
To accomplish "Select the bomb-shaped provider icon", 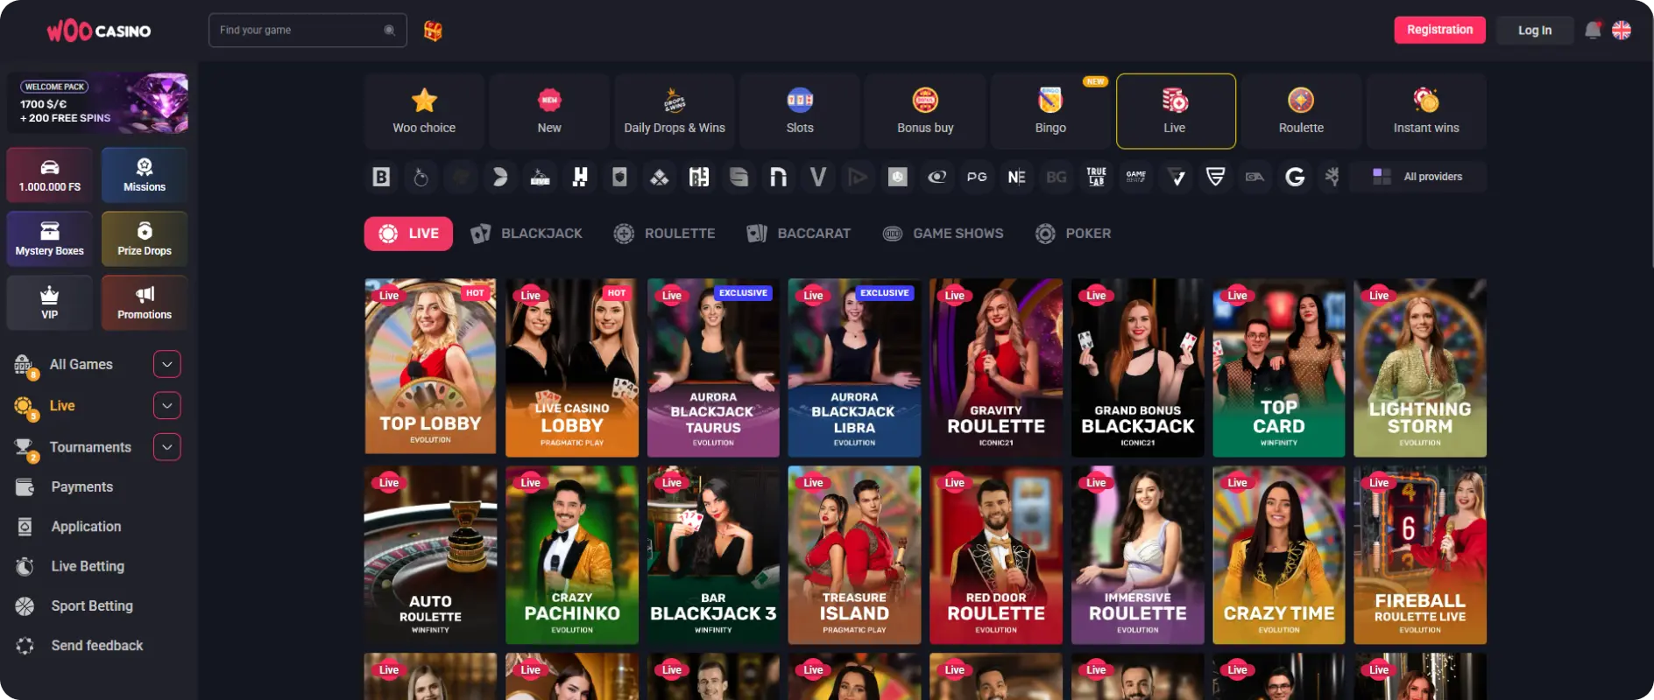I will pos(421,177).
